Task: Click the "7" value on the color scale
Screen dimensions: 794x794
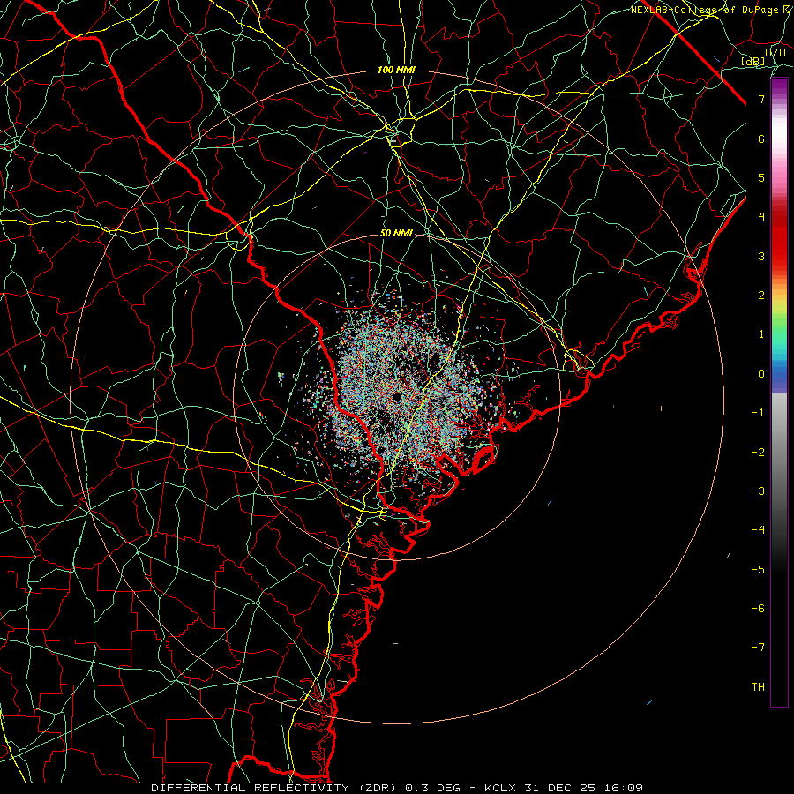Action: click(x=761, y=100)
